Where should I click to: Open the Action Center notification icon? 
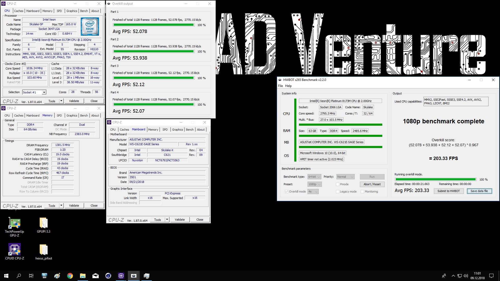click(x=491, y=276)
